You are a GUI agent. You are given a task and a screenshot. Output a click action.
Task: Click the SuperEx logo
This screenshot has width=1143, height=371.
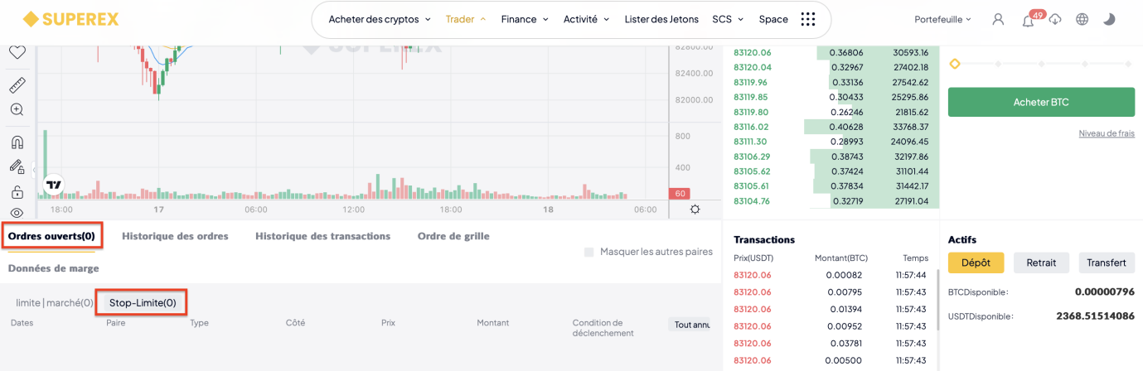coord(70,18)
